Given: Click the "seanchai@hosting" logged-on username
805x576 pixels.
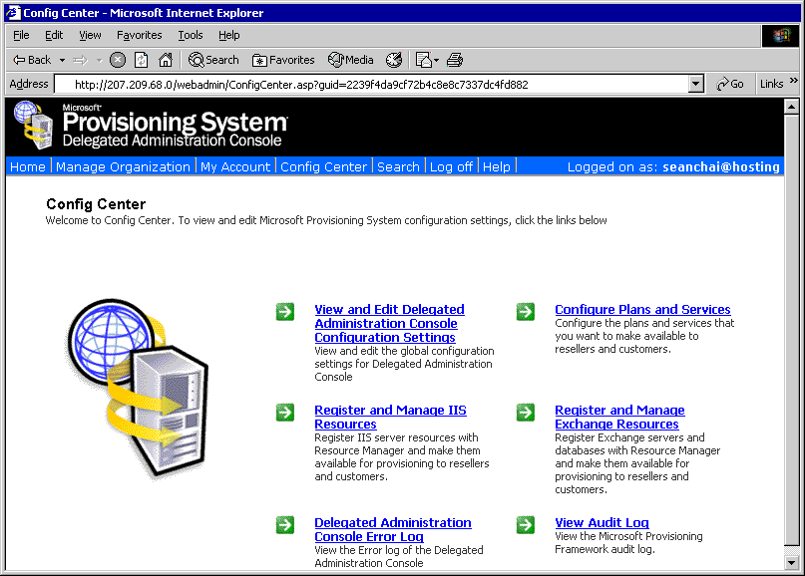Looking at the screenshot, I should pos(721,166).
